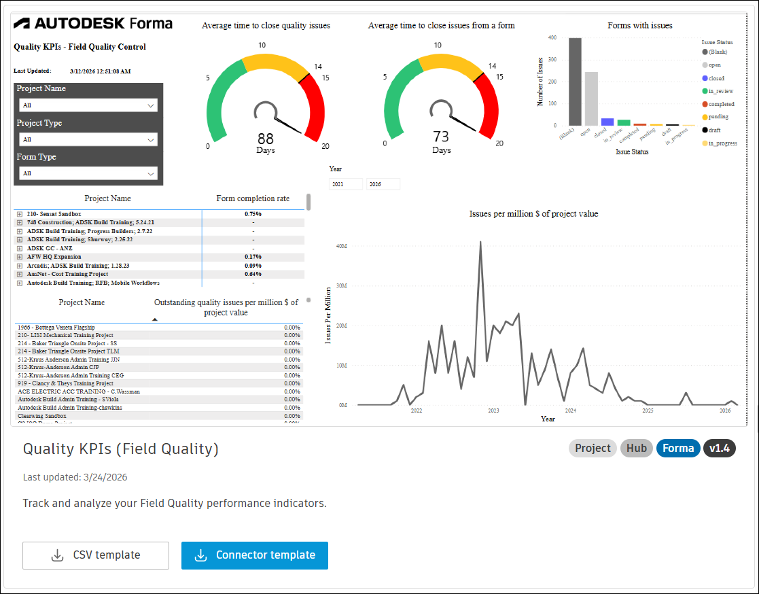Click the download icon on CSV template

tap(57, 555)
